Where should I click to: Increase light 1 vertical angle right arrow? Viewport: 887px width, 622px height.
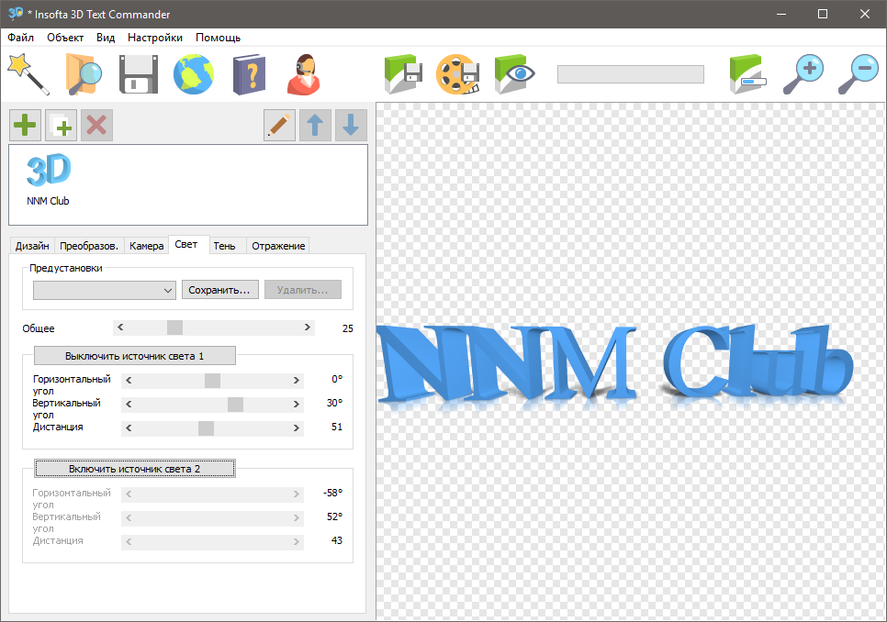297,404
